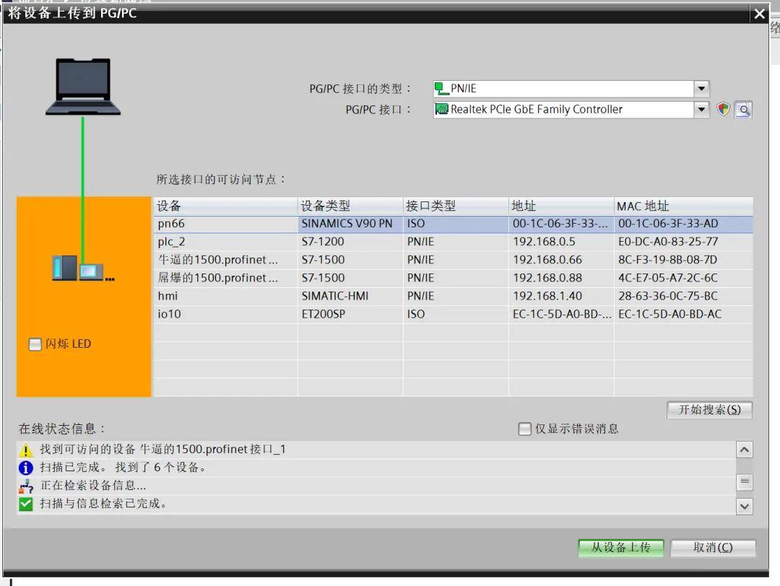This screenshot has height=586, width=780.
Task: Click the address 192.168.0.88 cell
Action: pos(561,278)
